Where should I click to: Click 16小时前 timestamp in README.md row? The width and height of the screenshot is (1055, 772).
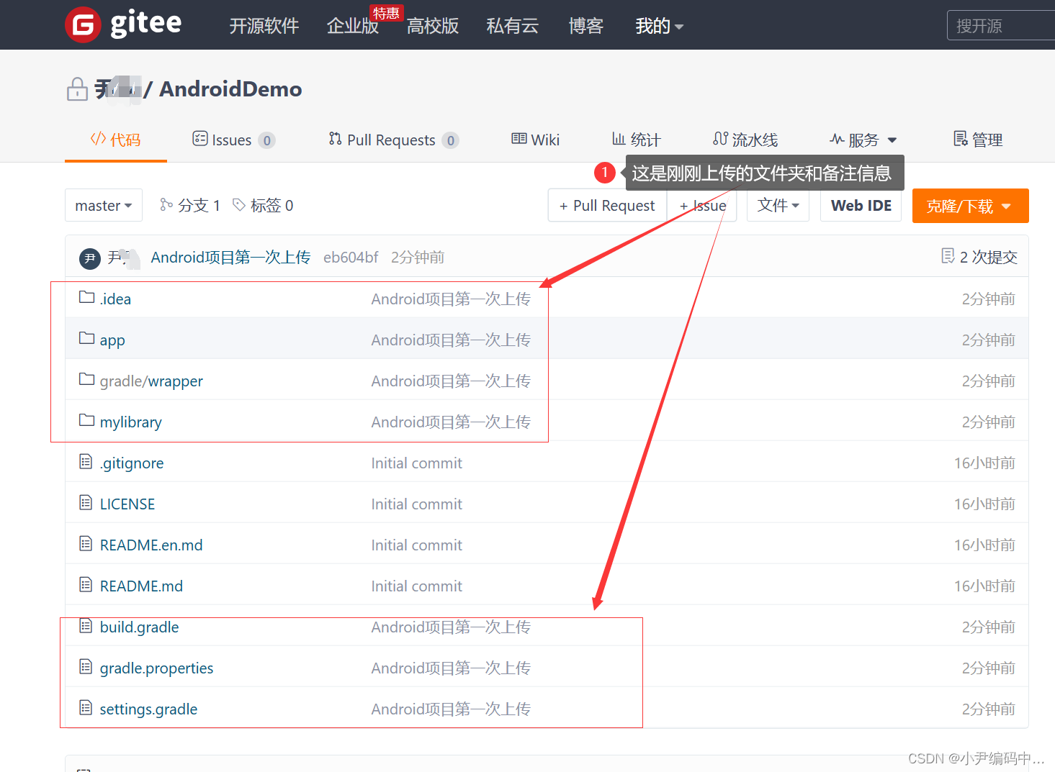(984, 586)
